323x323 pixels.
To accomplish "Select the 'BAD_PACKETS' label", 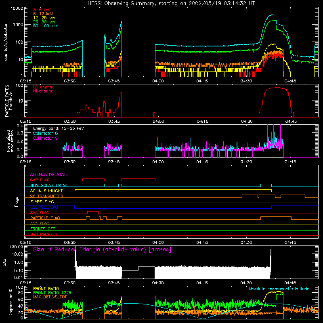I will click(44, 234).
